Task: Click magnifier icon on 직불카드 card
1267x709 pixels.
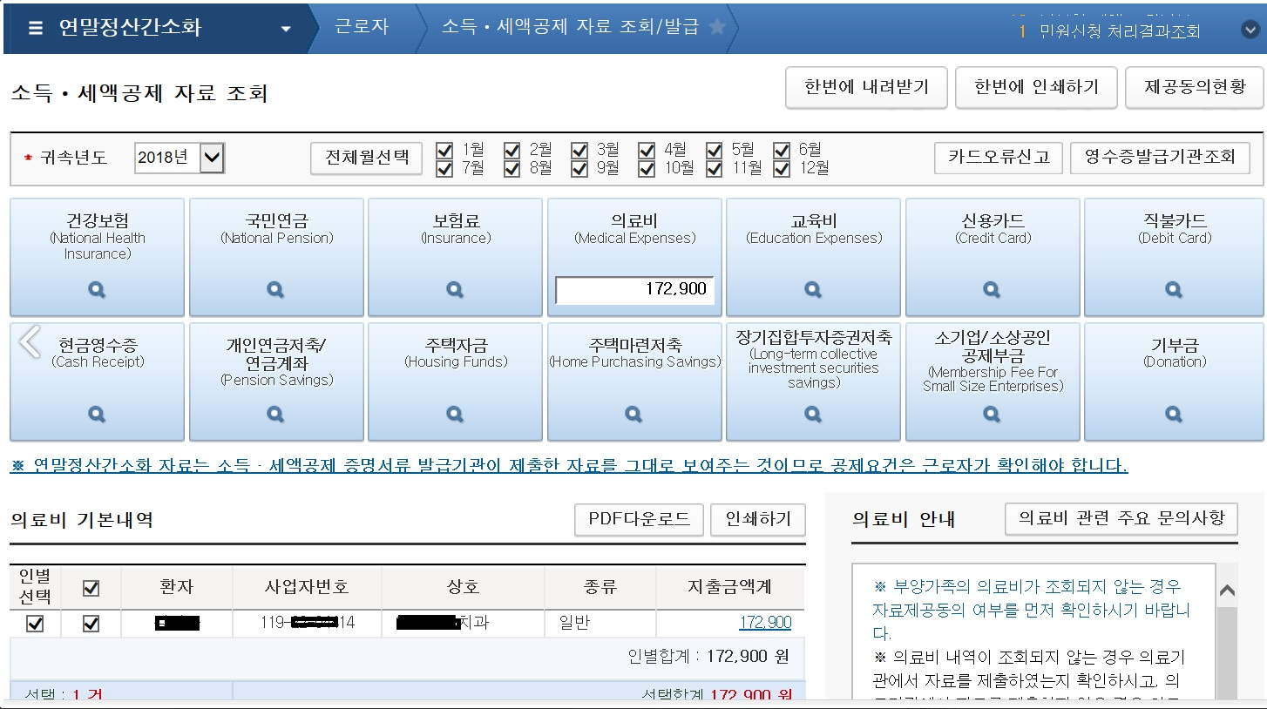Action: [x=1174, y=290]
